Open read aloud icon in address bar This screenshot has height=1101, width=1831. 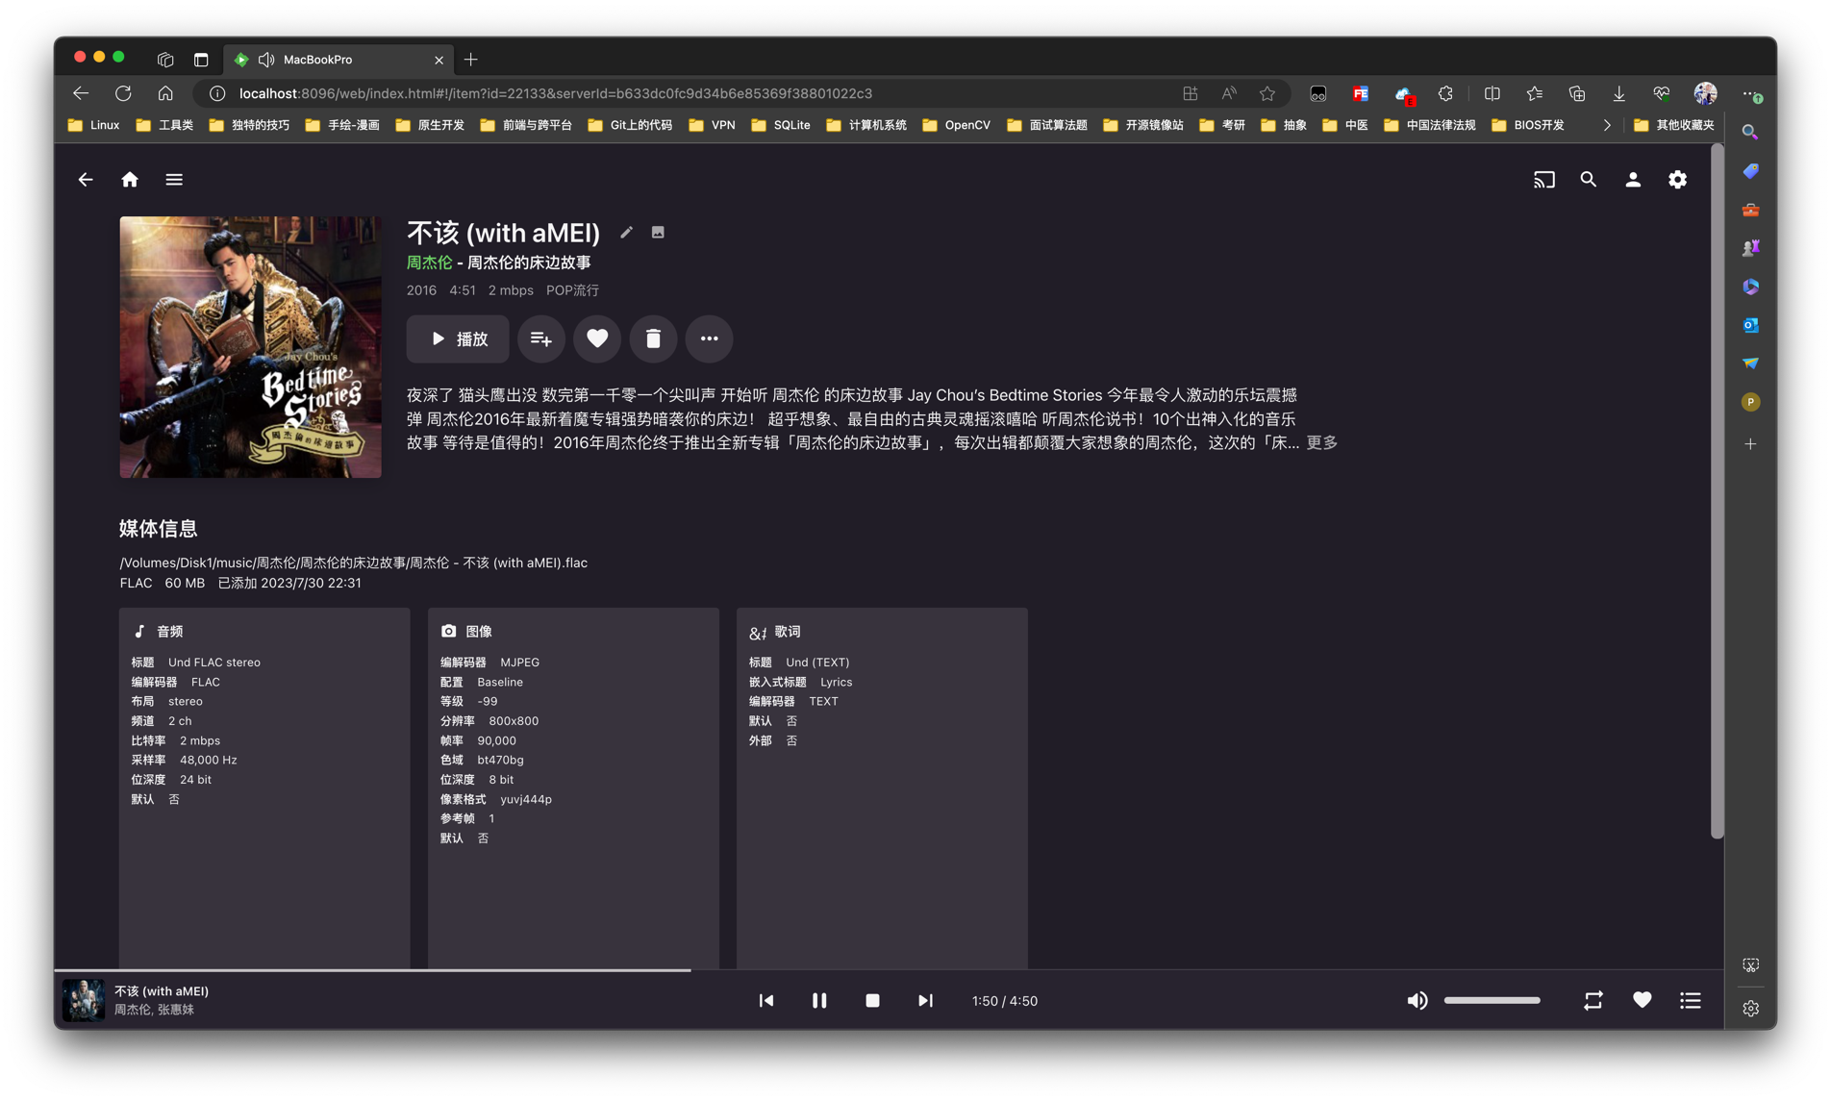point(1229,93)
